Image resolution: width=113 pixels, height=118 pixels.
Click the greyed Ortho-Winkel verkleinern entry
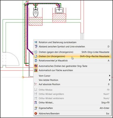[72, 98]
